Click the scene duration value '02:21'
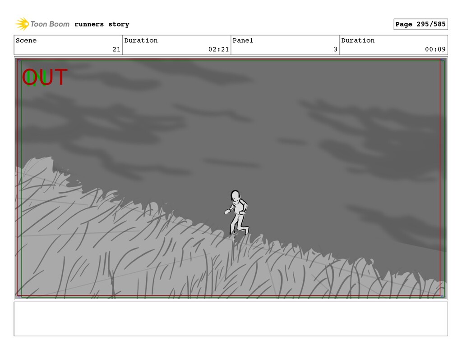The image size is (462, 357). tap(219, 50)
